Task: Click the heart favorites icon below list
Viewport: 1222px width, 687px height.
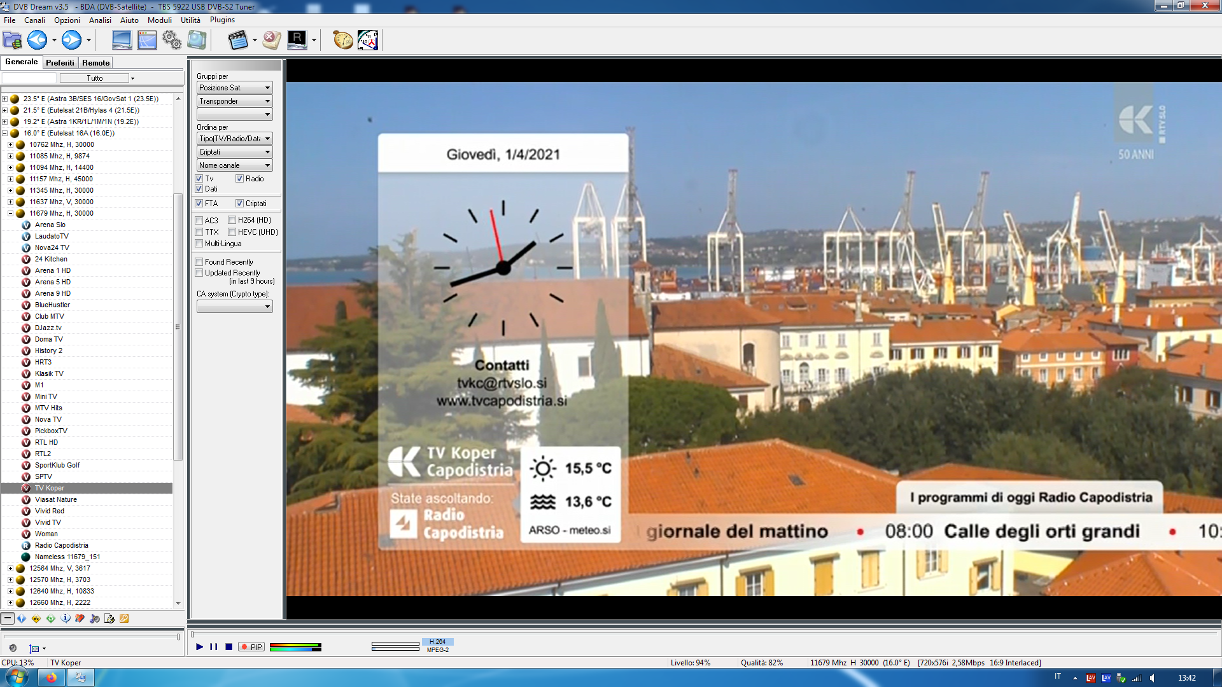Action: point(80,618)
